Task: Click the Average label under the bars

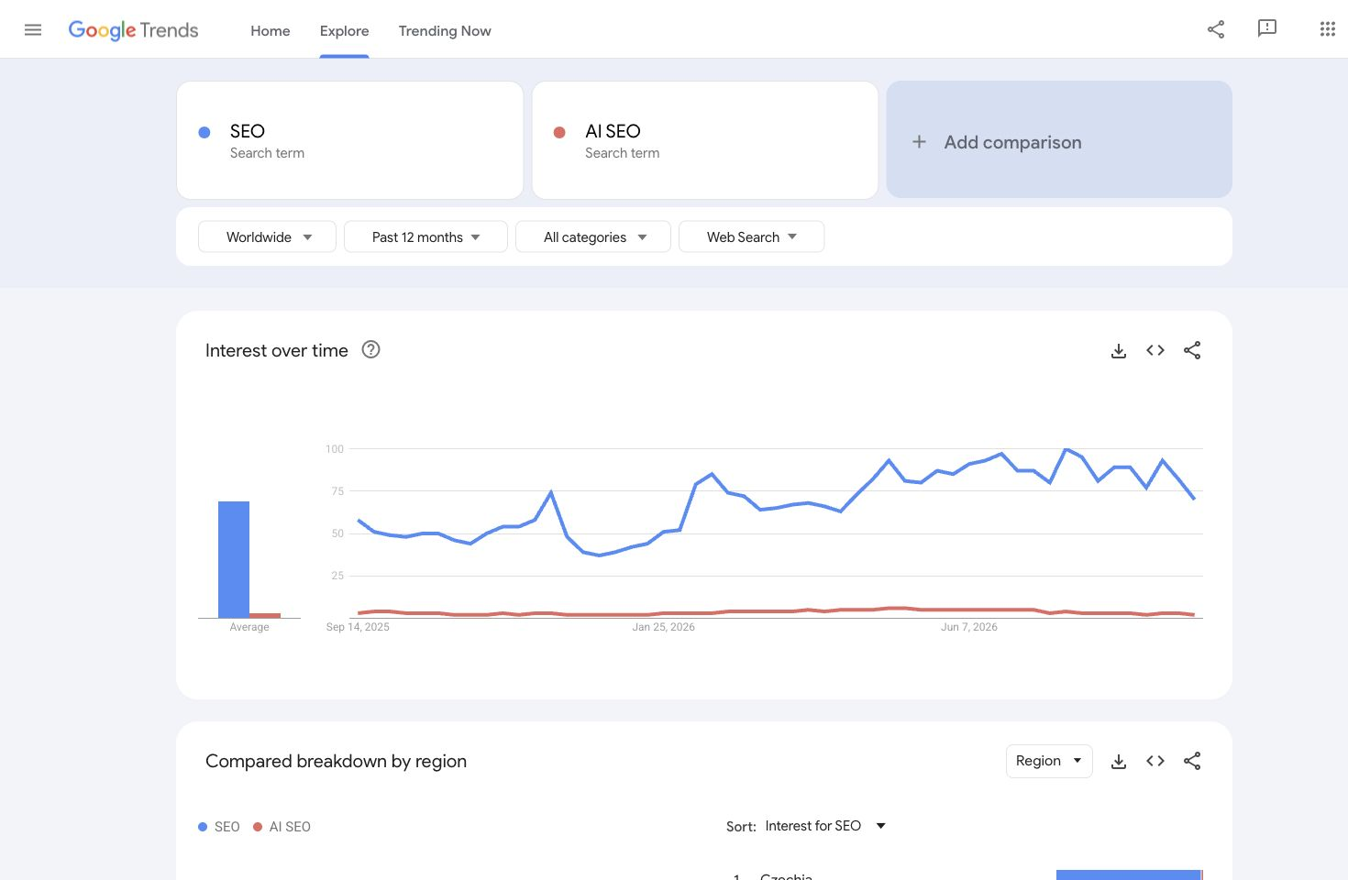Action: click(249, 627)
